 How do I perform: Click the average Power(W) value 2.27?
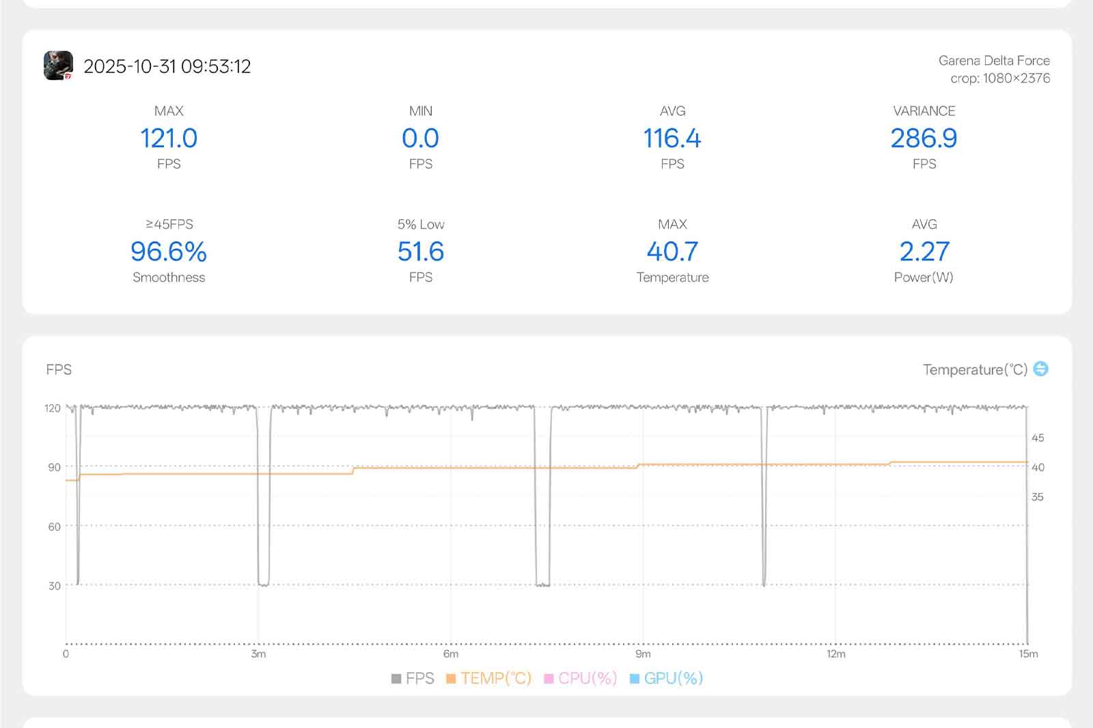point(924,252)
